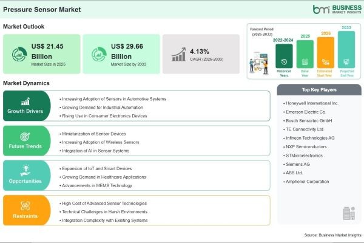The height and width of the screenshot is (243, 364).
Task: Click ABB Ltd. in key players
Action: pyautogui.click(x=293, y=173)
